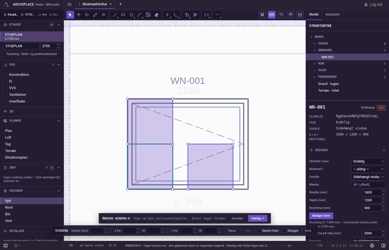Pick the line drawing tool
389x250 pixels.
pyautogui.click(x=115, y=15)
